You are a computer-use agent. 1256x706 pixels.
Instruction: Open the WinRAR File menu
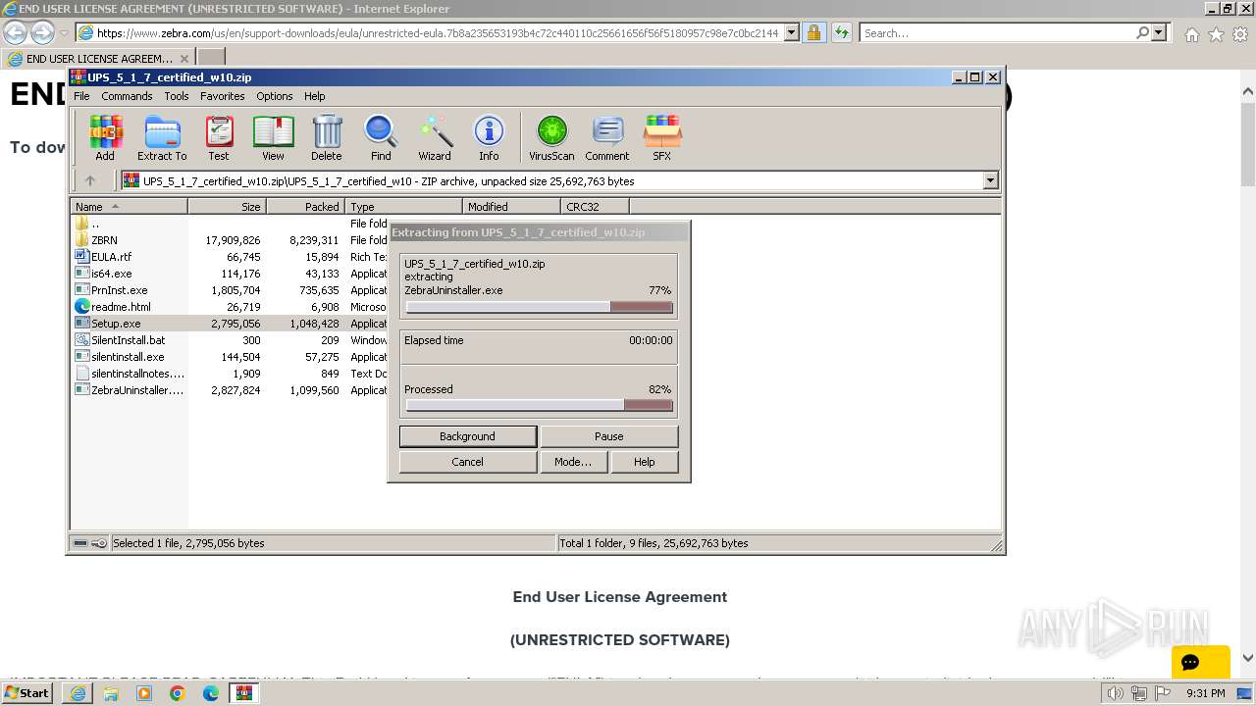[x=81, y=96]
